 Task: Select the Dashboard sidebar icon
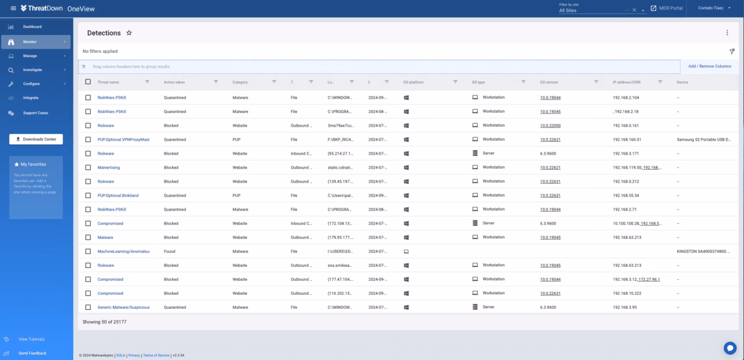tap(10, 27)
